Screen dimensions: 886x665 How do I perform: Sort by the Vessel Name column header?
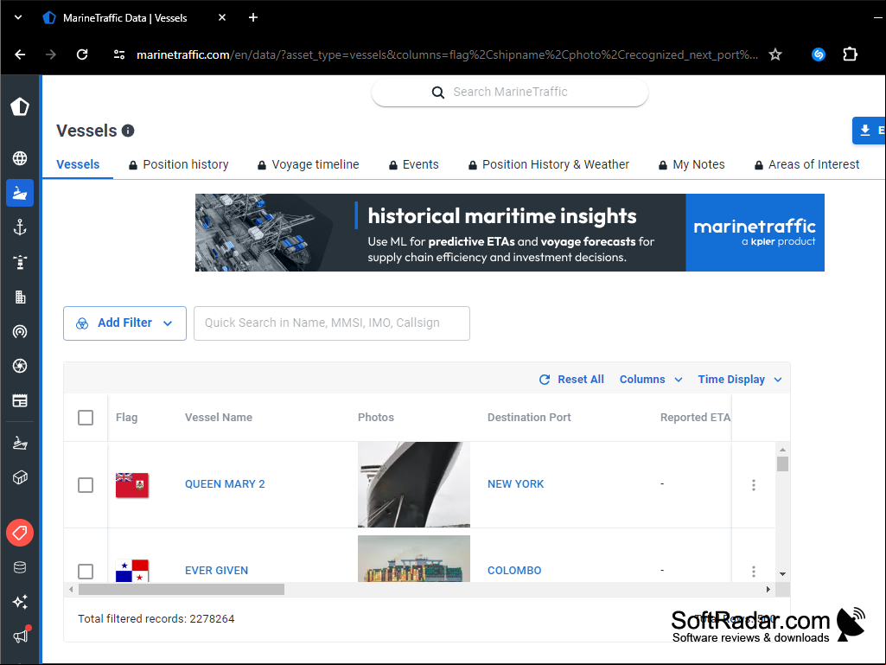[219, 418]
